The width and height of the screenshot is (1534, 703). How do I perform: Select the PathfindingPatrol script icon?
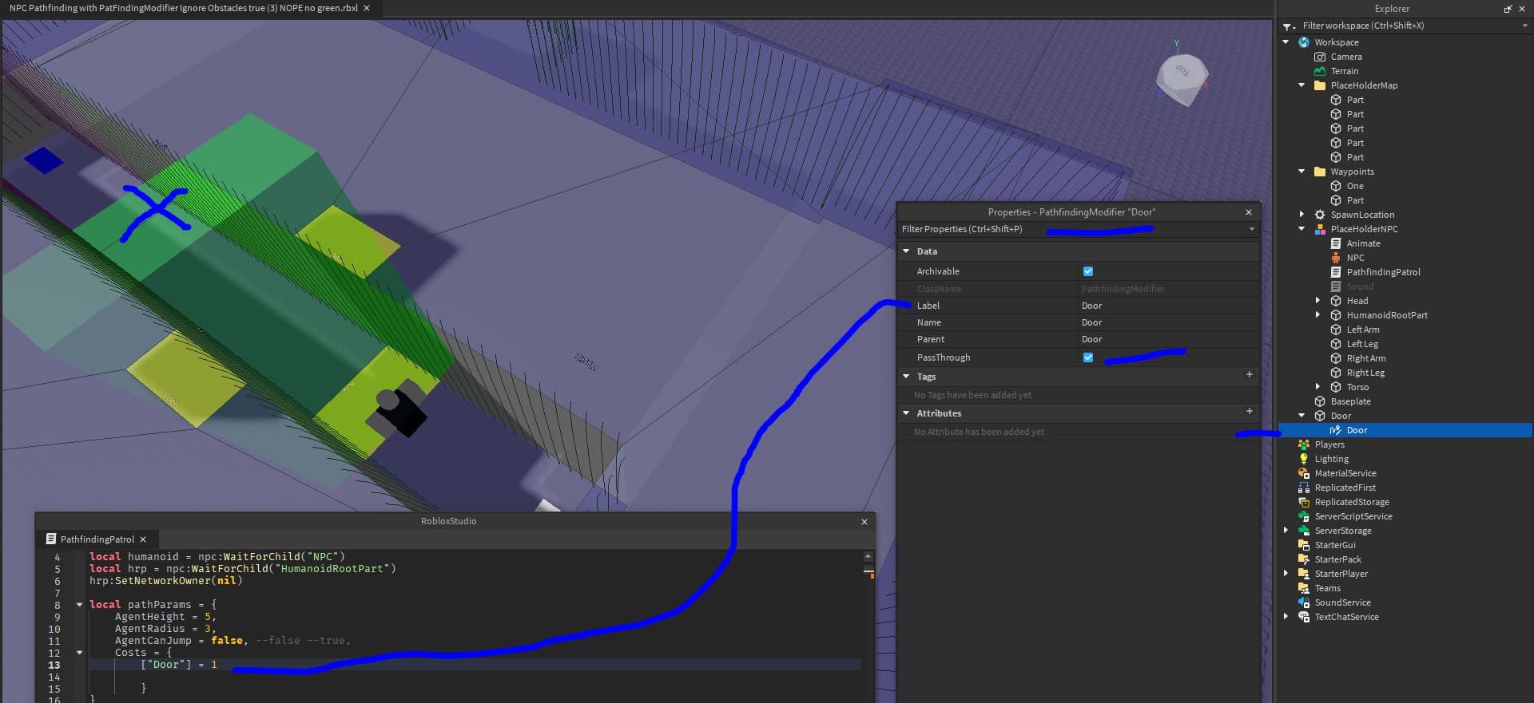(x=1336, y=272)
